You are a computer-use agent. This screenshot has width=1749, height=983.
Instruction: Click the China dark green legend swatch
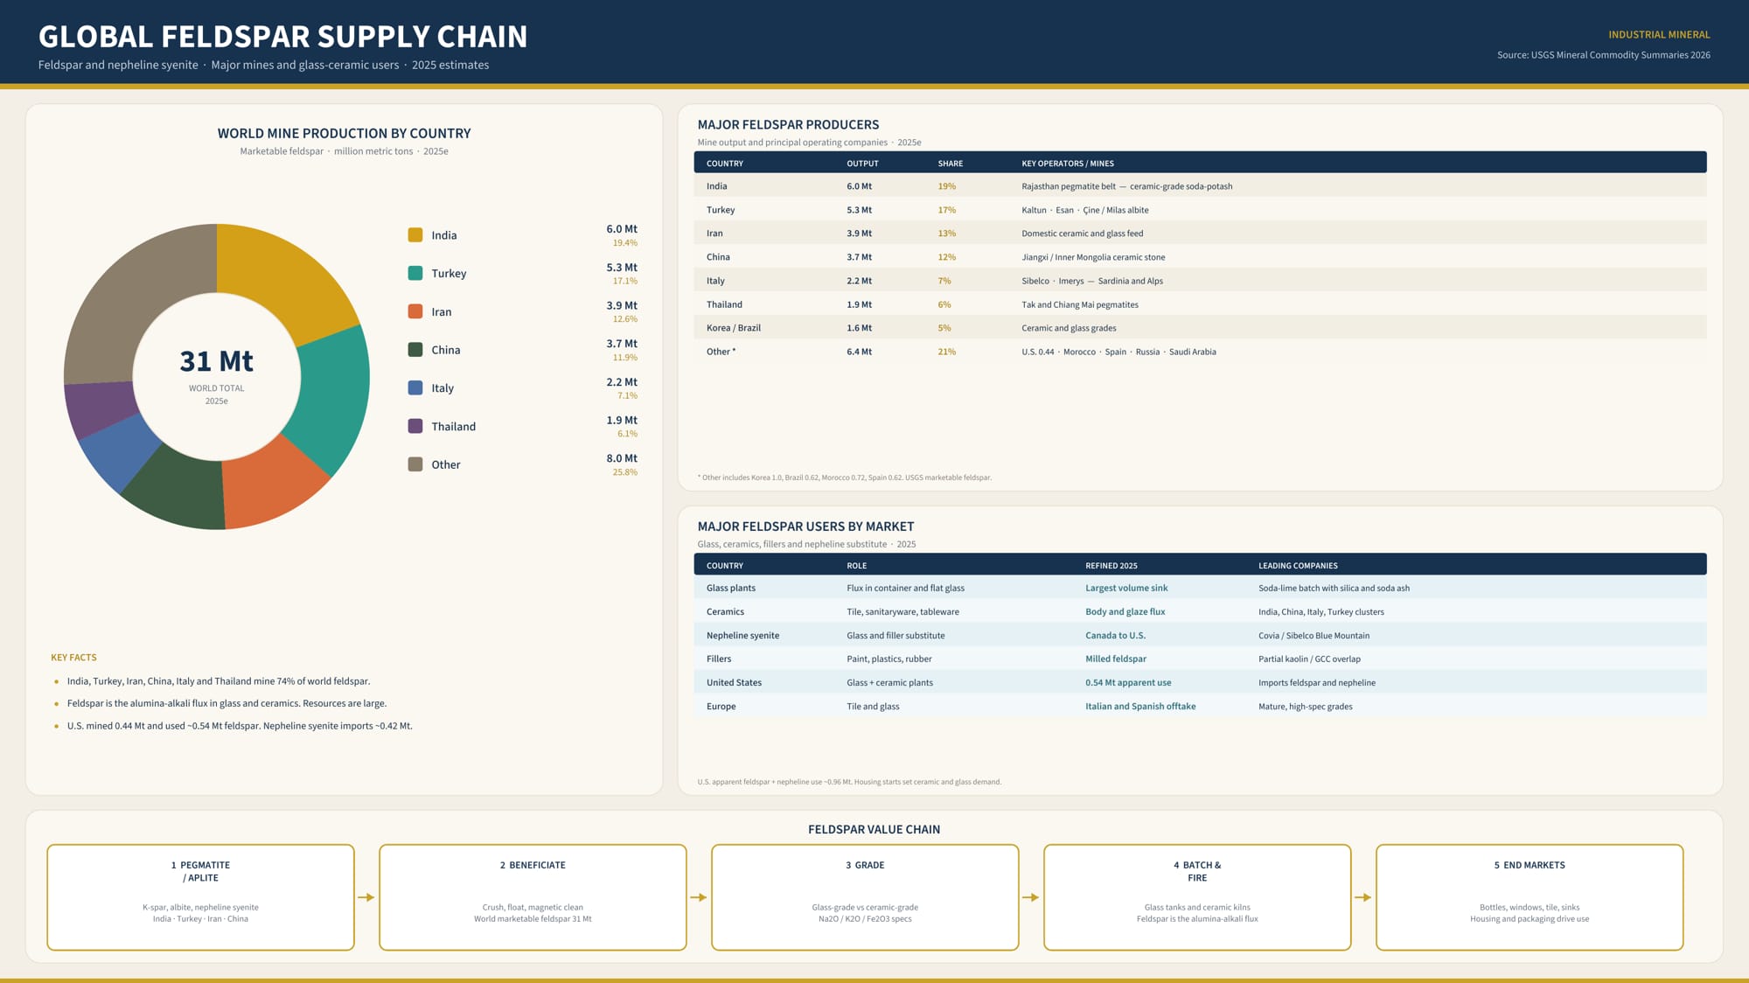(415, 350)
